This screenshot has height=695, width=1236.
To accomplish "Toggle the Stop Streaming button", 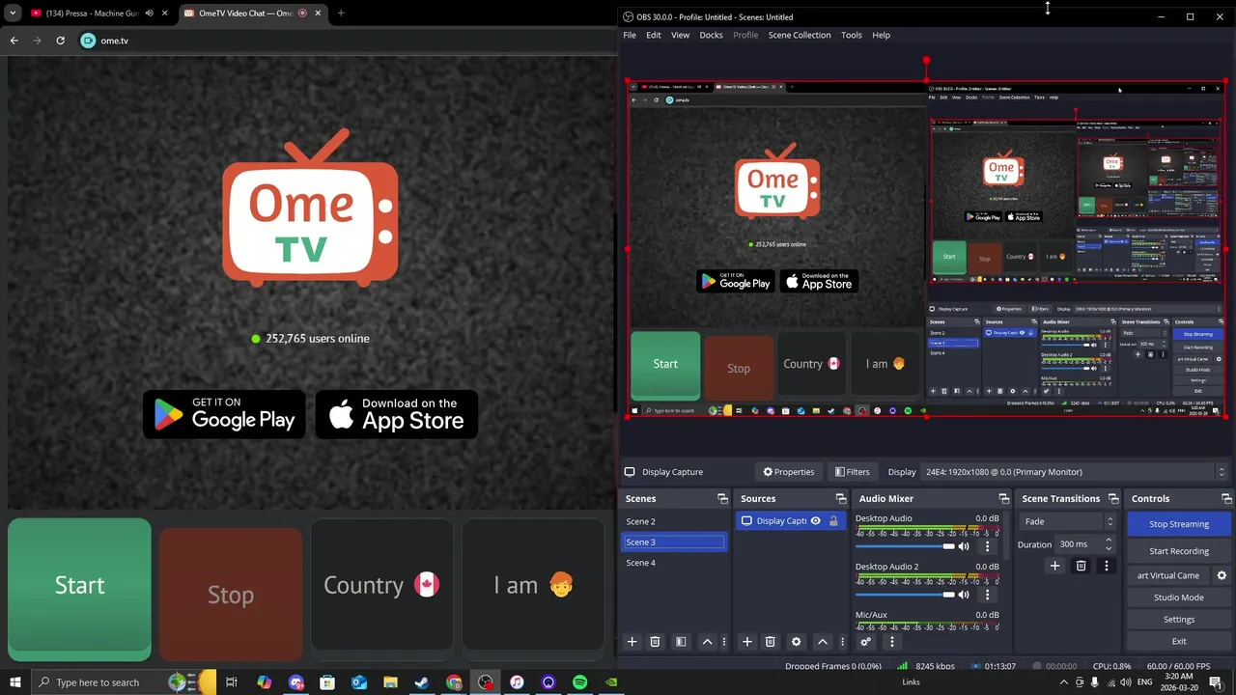I will 1178,524.
